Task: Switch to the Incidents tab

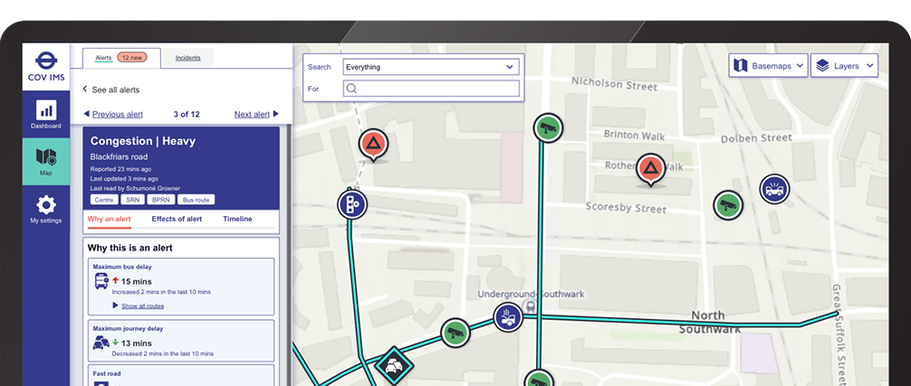Action: pyautogui.click(x=188, y=58)
